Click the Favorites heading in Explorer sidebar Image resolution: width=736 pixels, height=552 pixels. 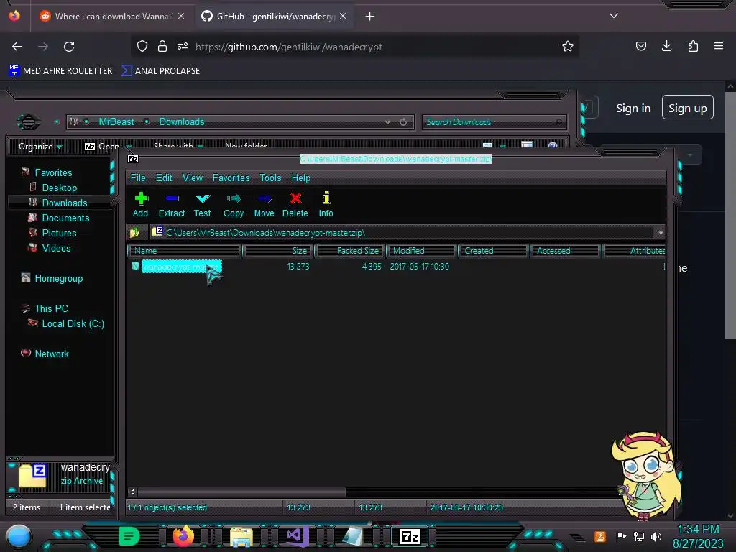pyautogui.click(x=53, y=172)
